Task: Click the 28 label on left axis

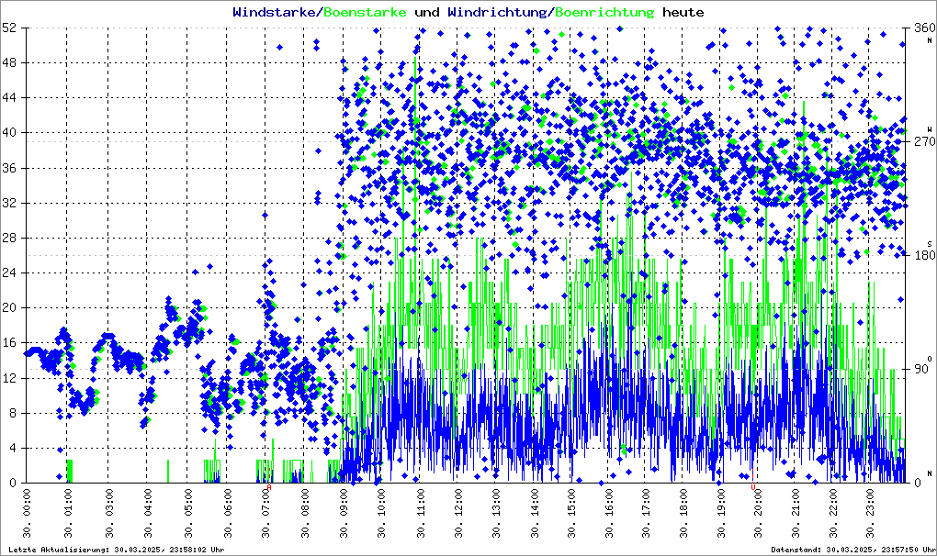Action: [x=10, y=238]
